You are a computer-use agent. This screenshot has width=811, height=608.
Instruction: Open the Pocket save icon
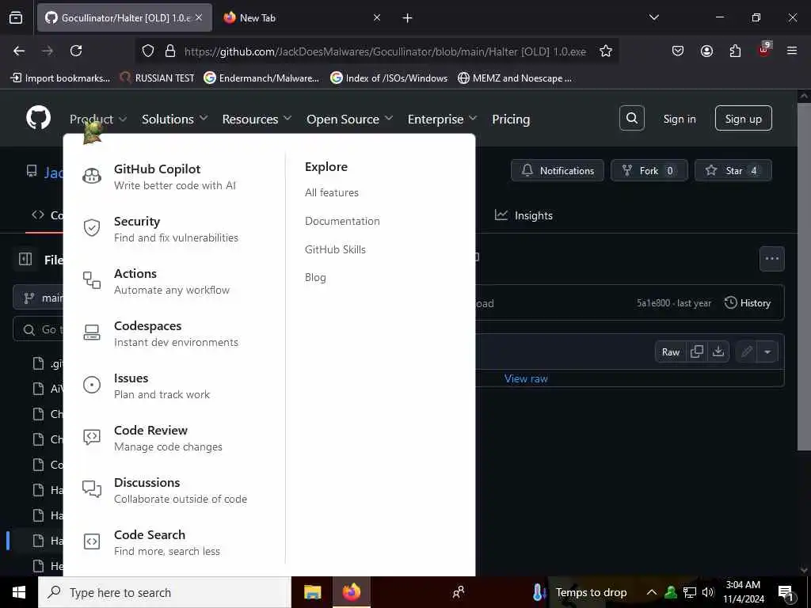[678, 51]
